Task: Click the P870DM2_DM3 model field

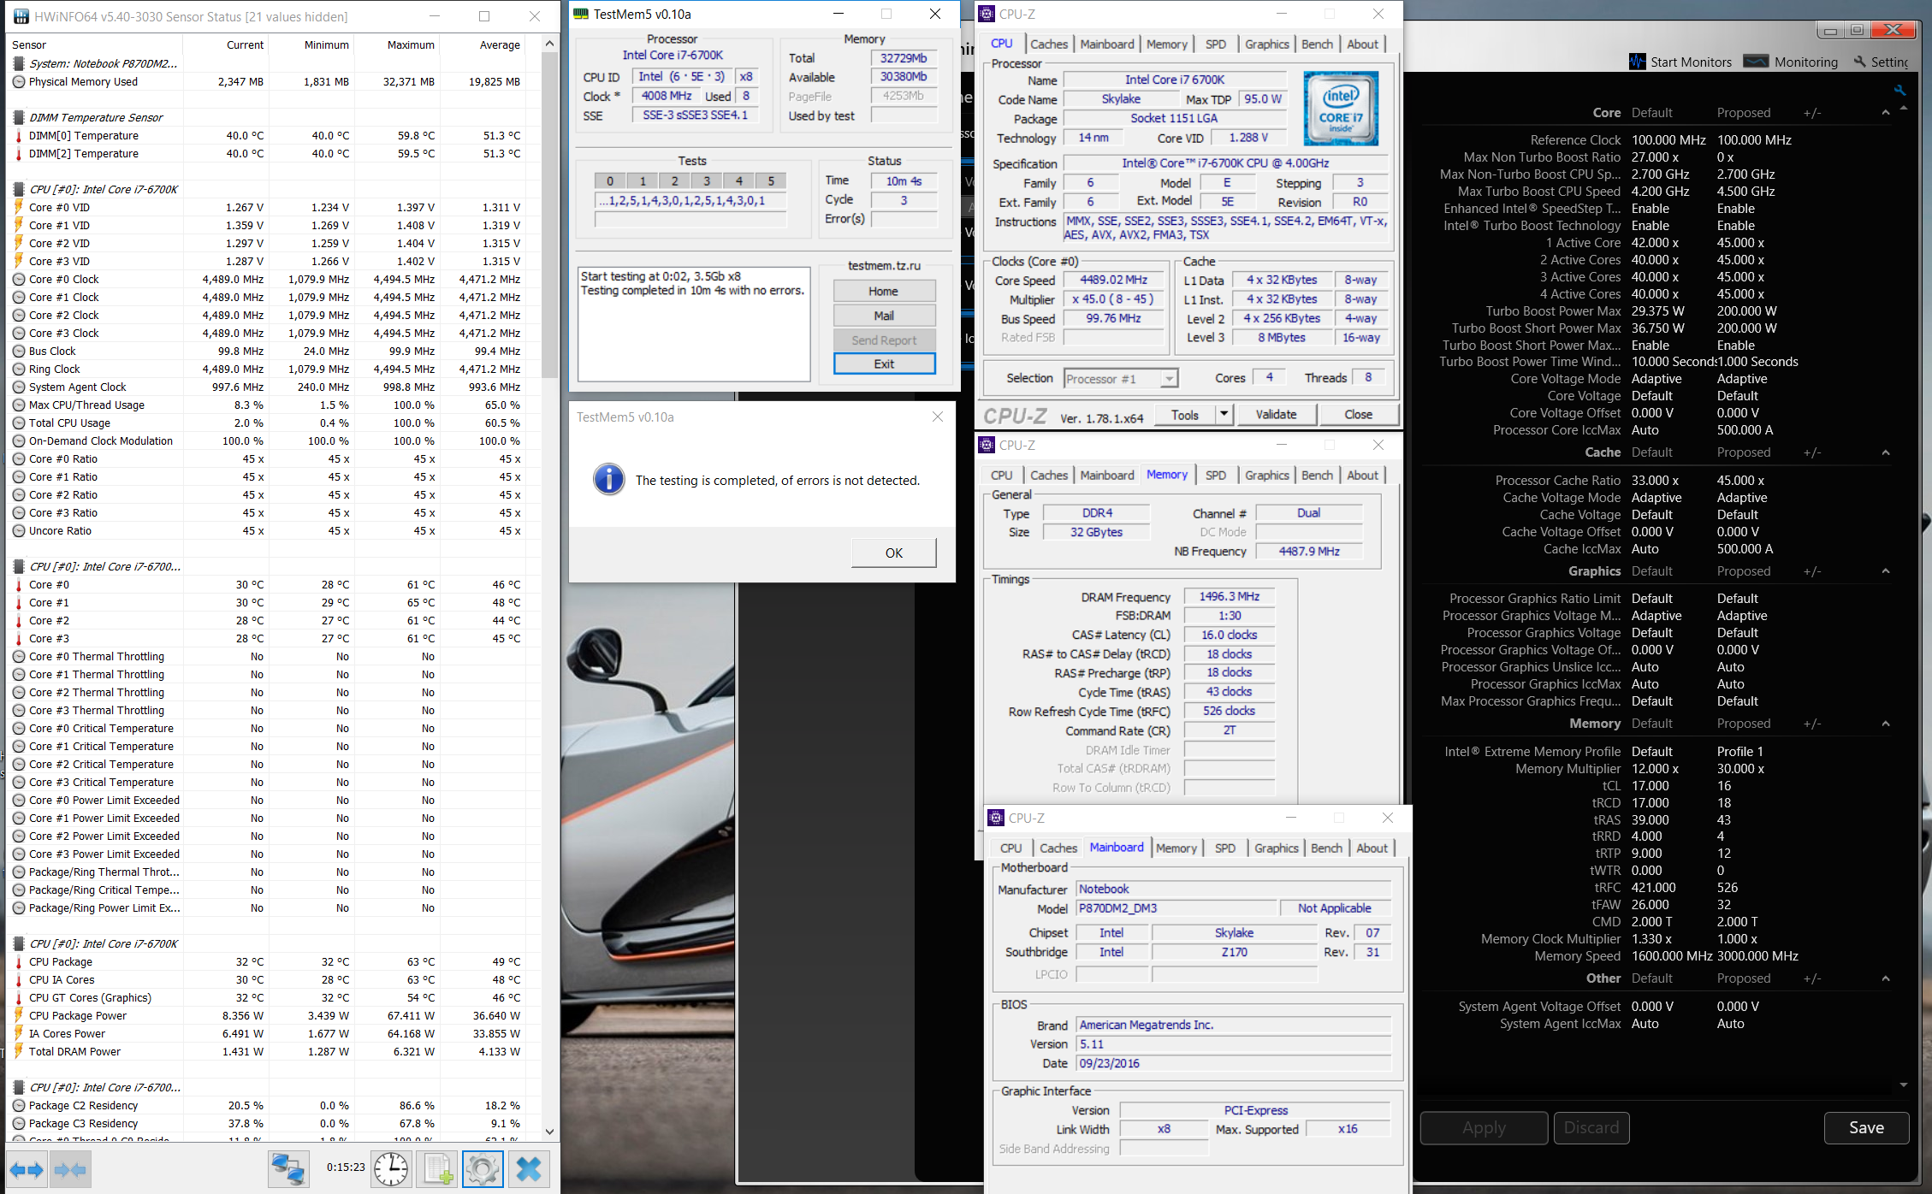Action: 1175,908
